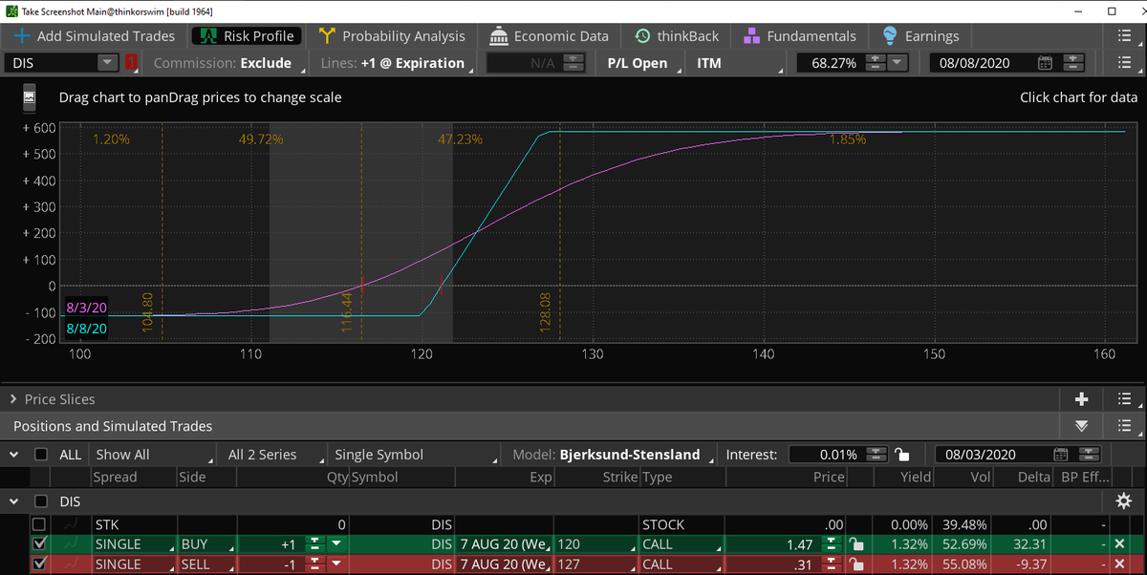Click the N/A stepper control
1147x575 pixels.
(573, 63)
